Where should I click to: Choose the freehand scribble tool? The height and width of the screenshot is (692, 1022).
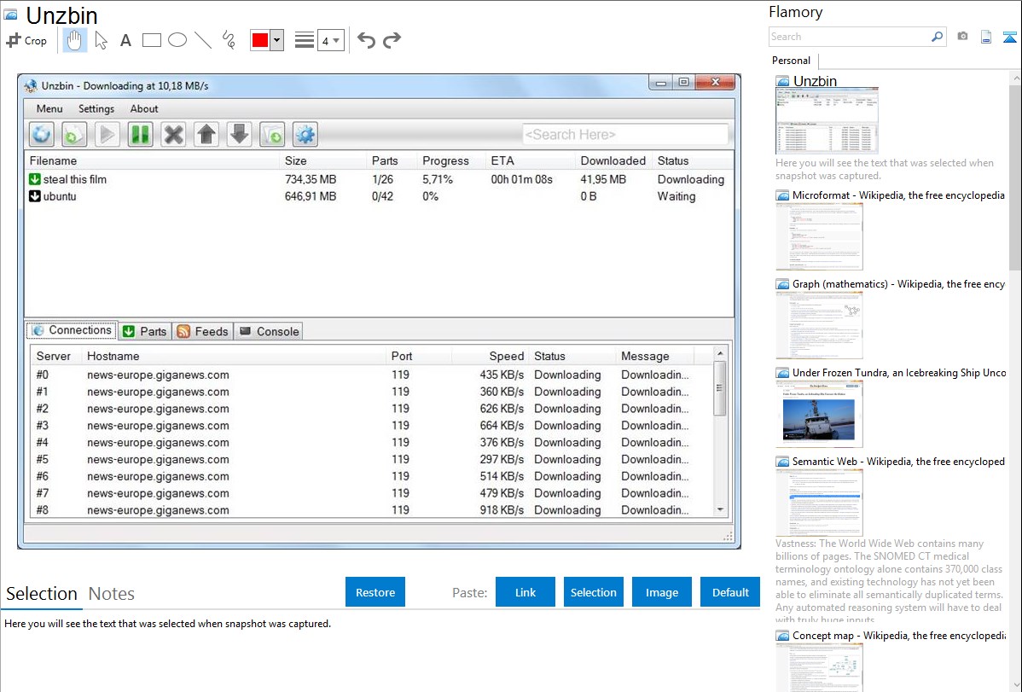pos(228,40)
